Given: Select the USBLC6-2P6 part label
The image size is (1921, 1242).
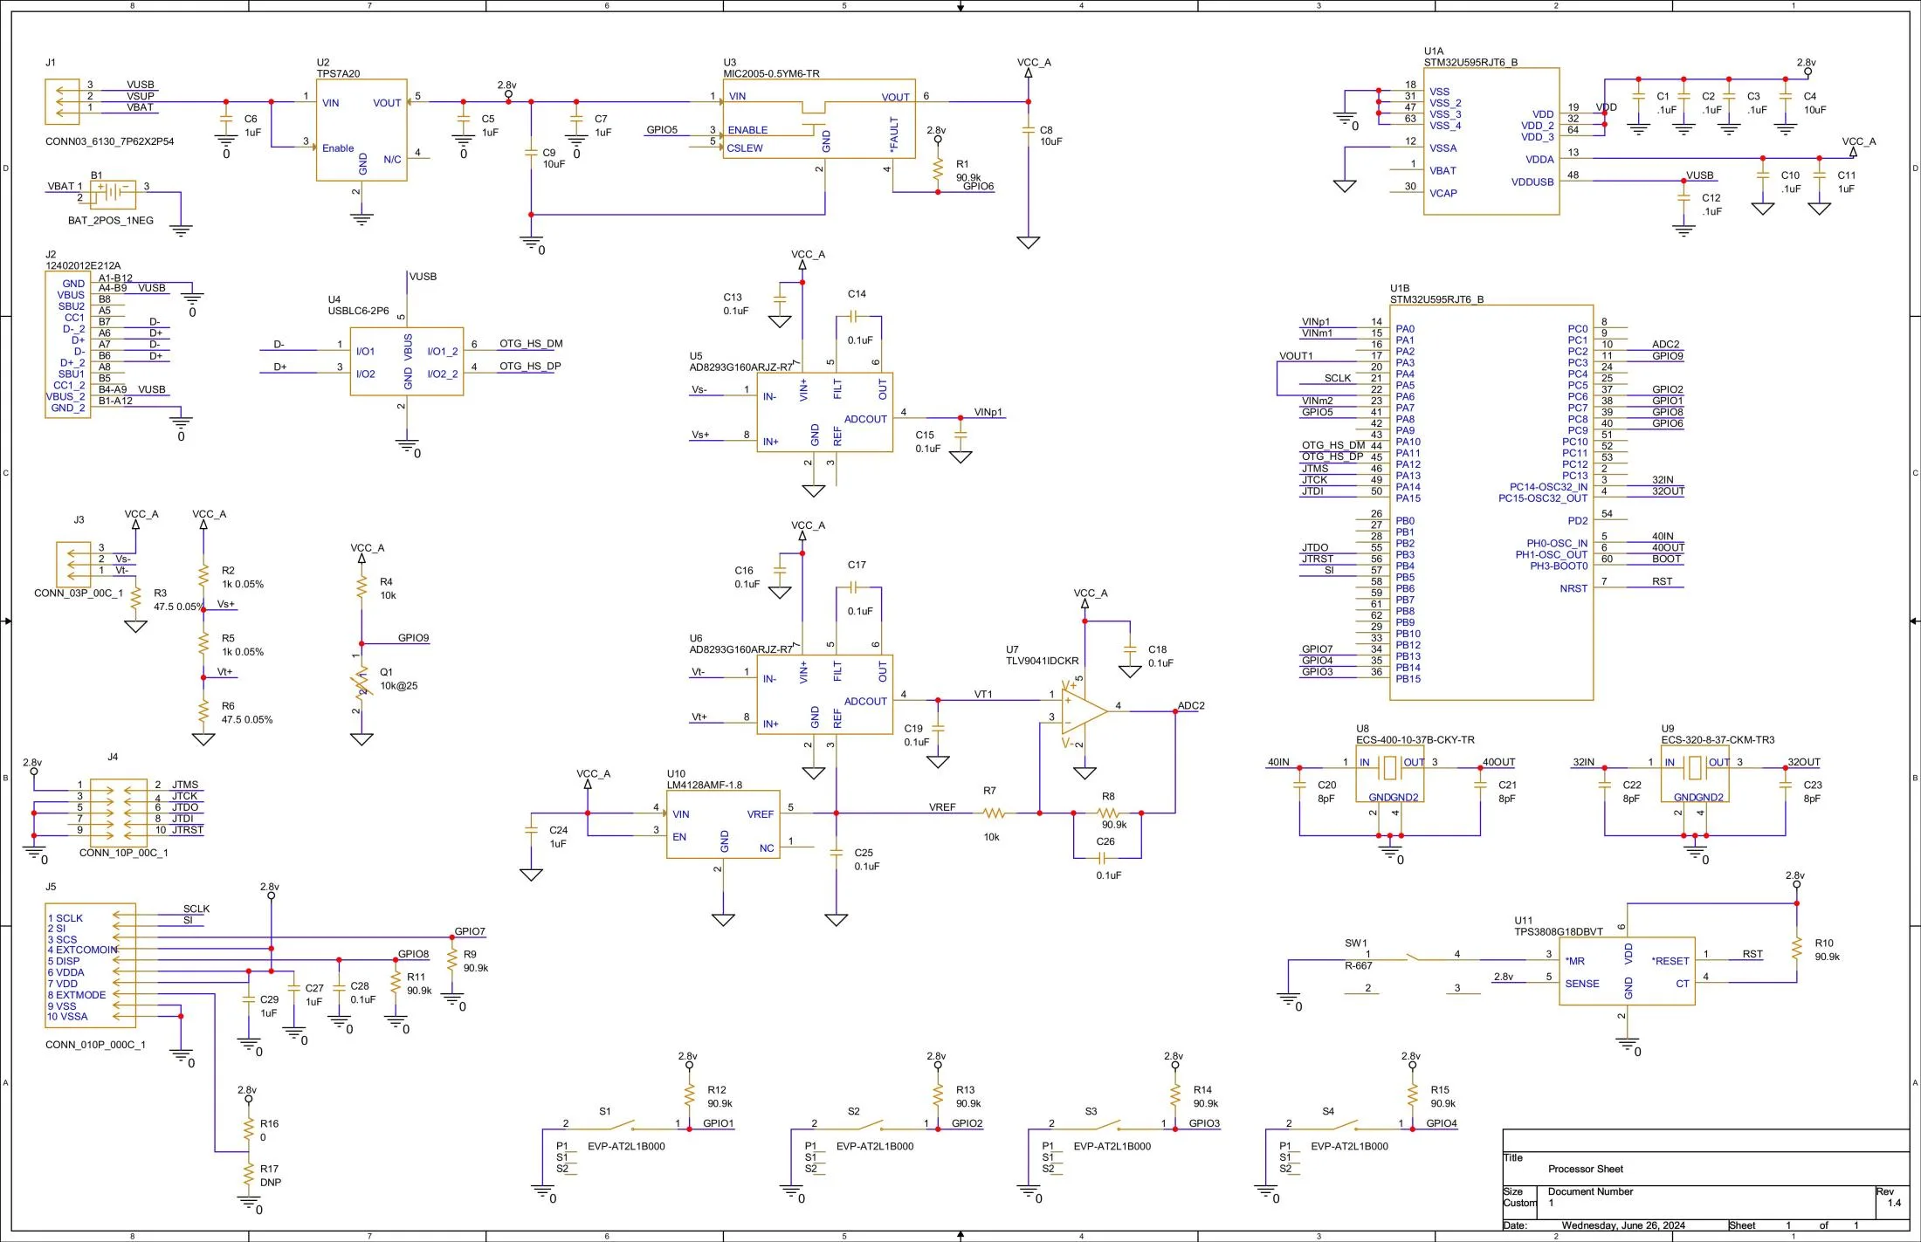Looking at the screenshot, I should (358, 311).
